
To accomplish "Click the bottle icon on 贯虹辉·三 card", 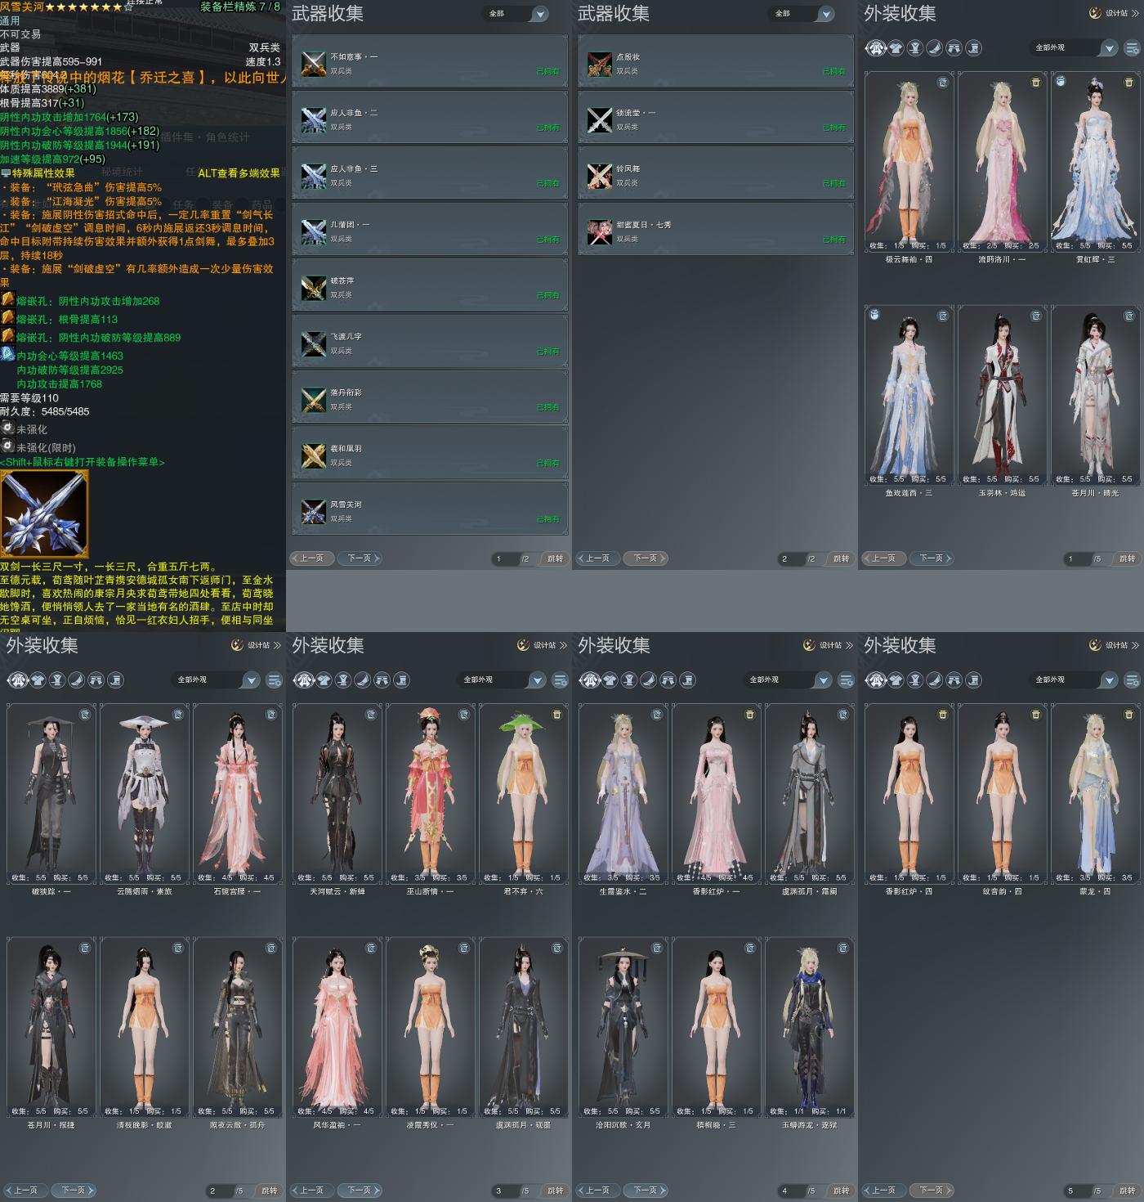I will coord(1061,82).
